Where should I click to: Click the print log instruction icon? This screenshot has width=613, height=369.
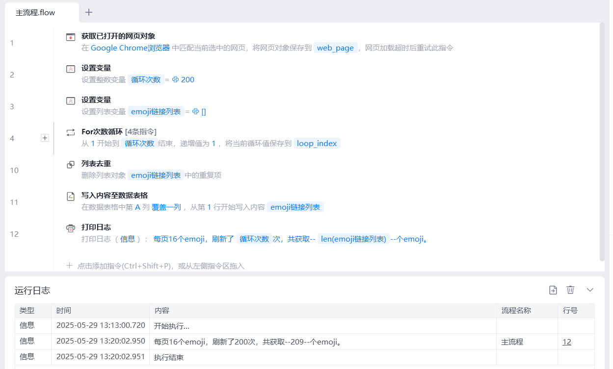71,228
